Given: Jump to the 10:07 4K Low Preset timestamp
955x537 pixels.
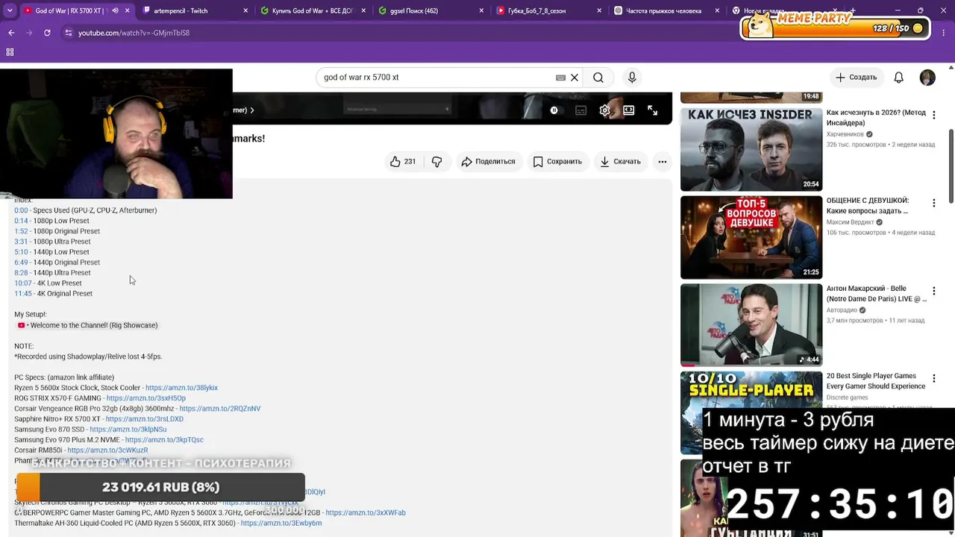Looking at the screenshot, I should click(x=23, y=283).
